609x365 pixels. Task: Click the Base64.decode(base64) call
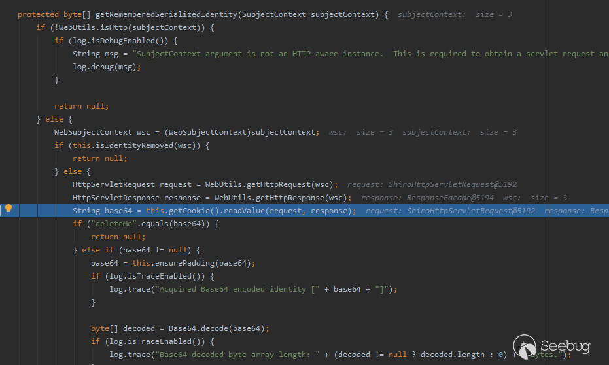point(217,328)
